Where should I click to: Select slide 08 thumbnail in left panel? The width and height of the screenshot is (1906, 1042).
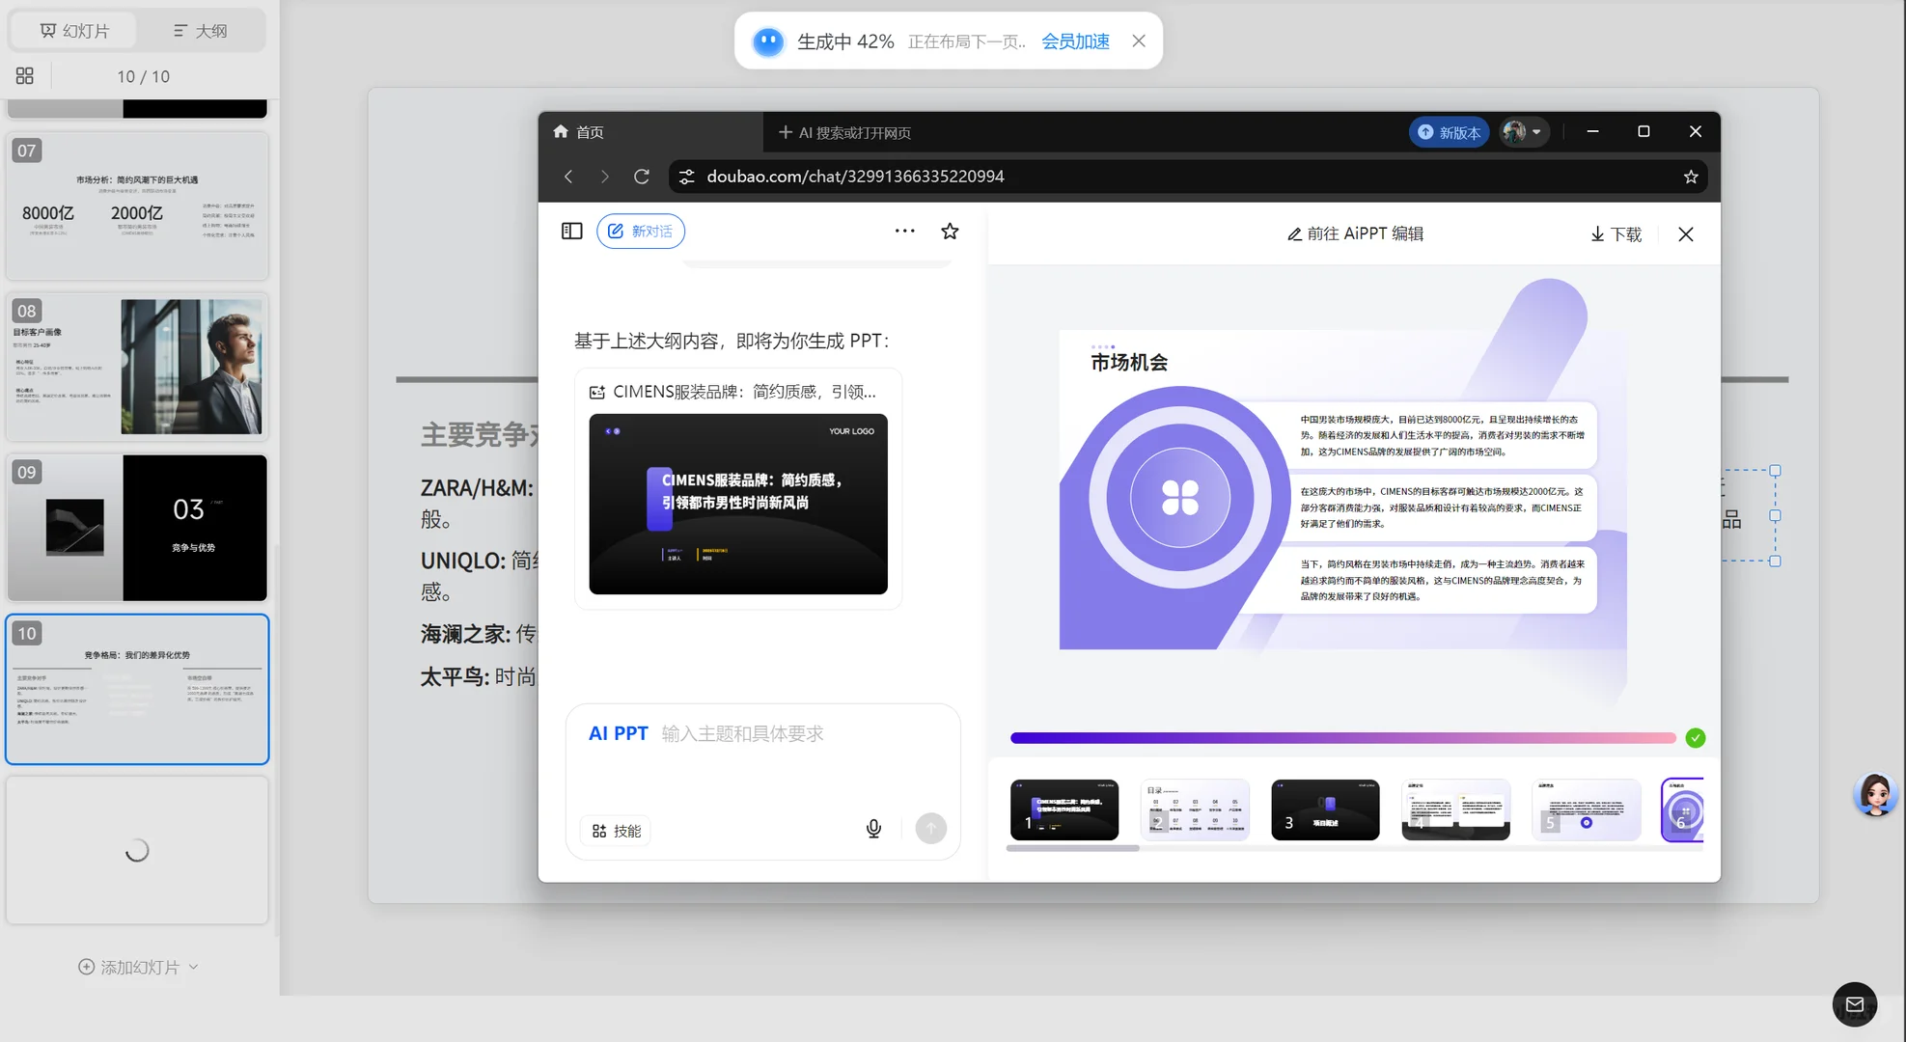[x=136, y=367]
